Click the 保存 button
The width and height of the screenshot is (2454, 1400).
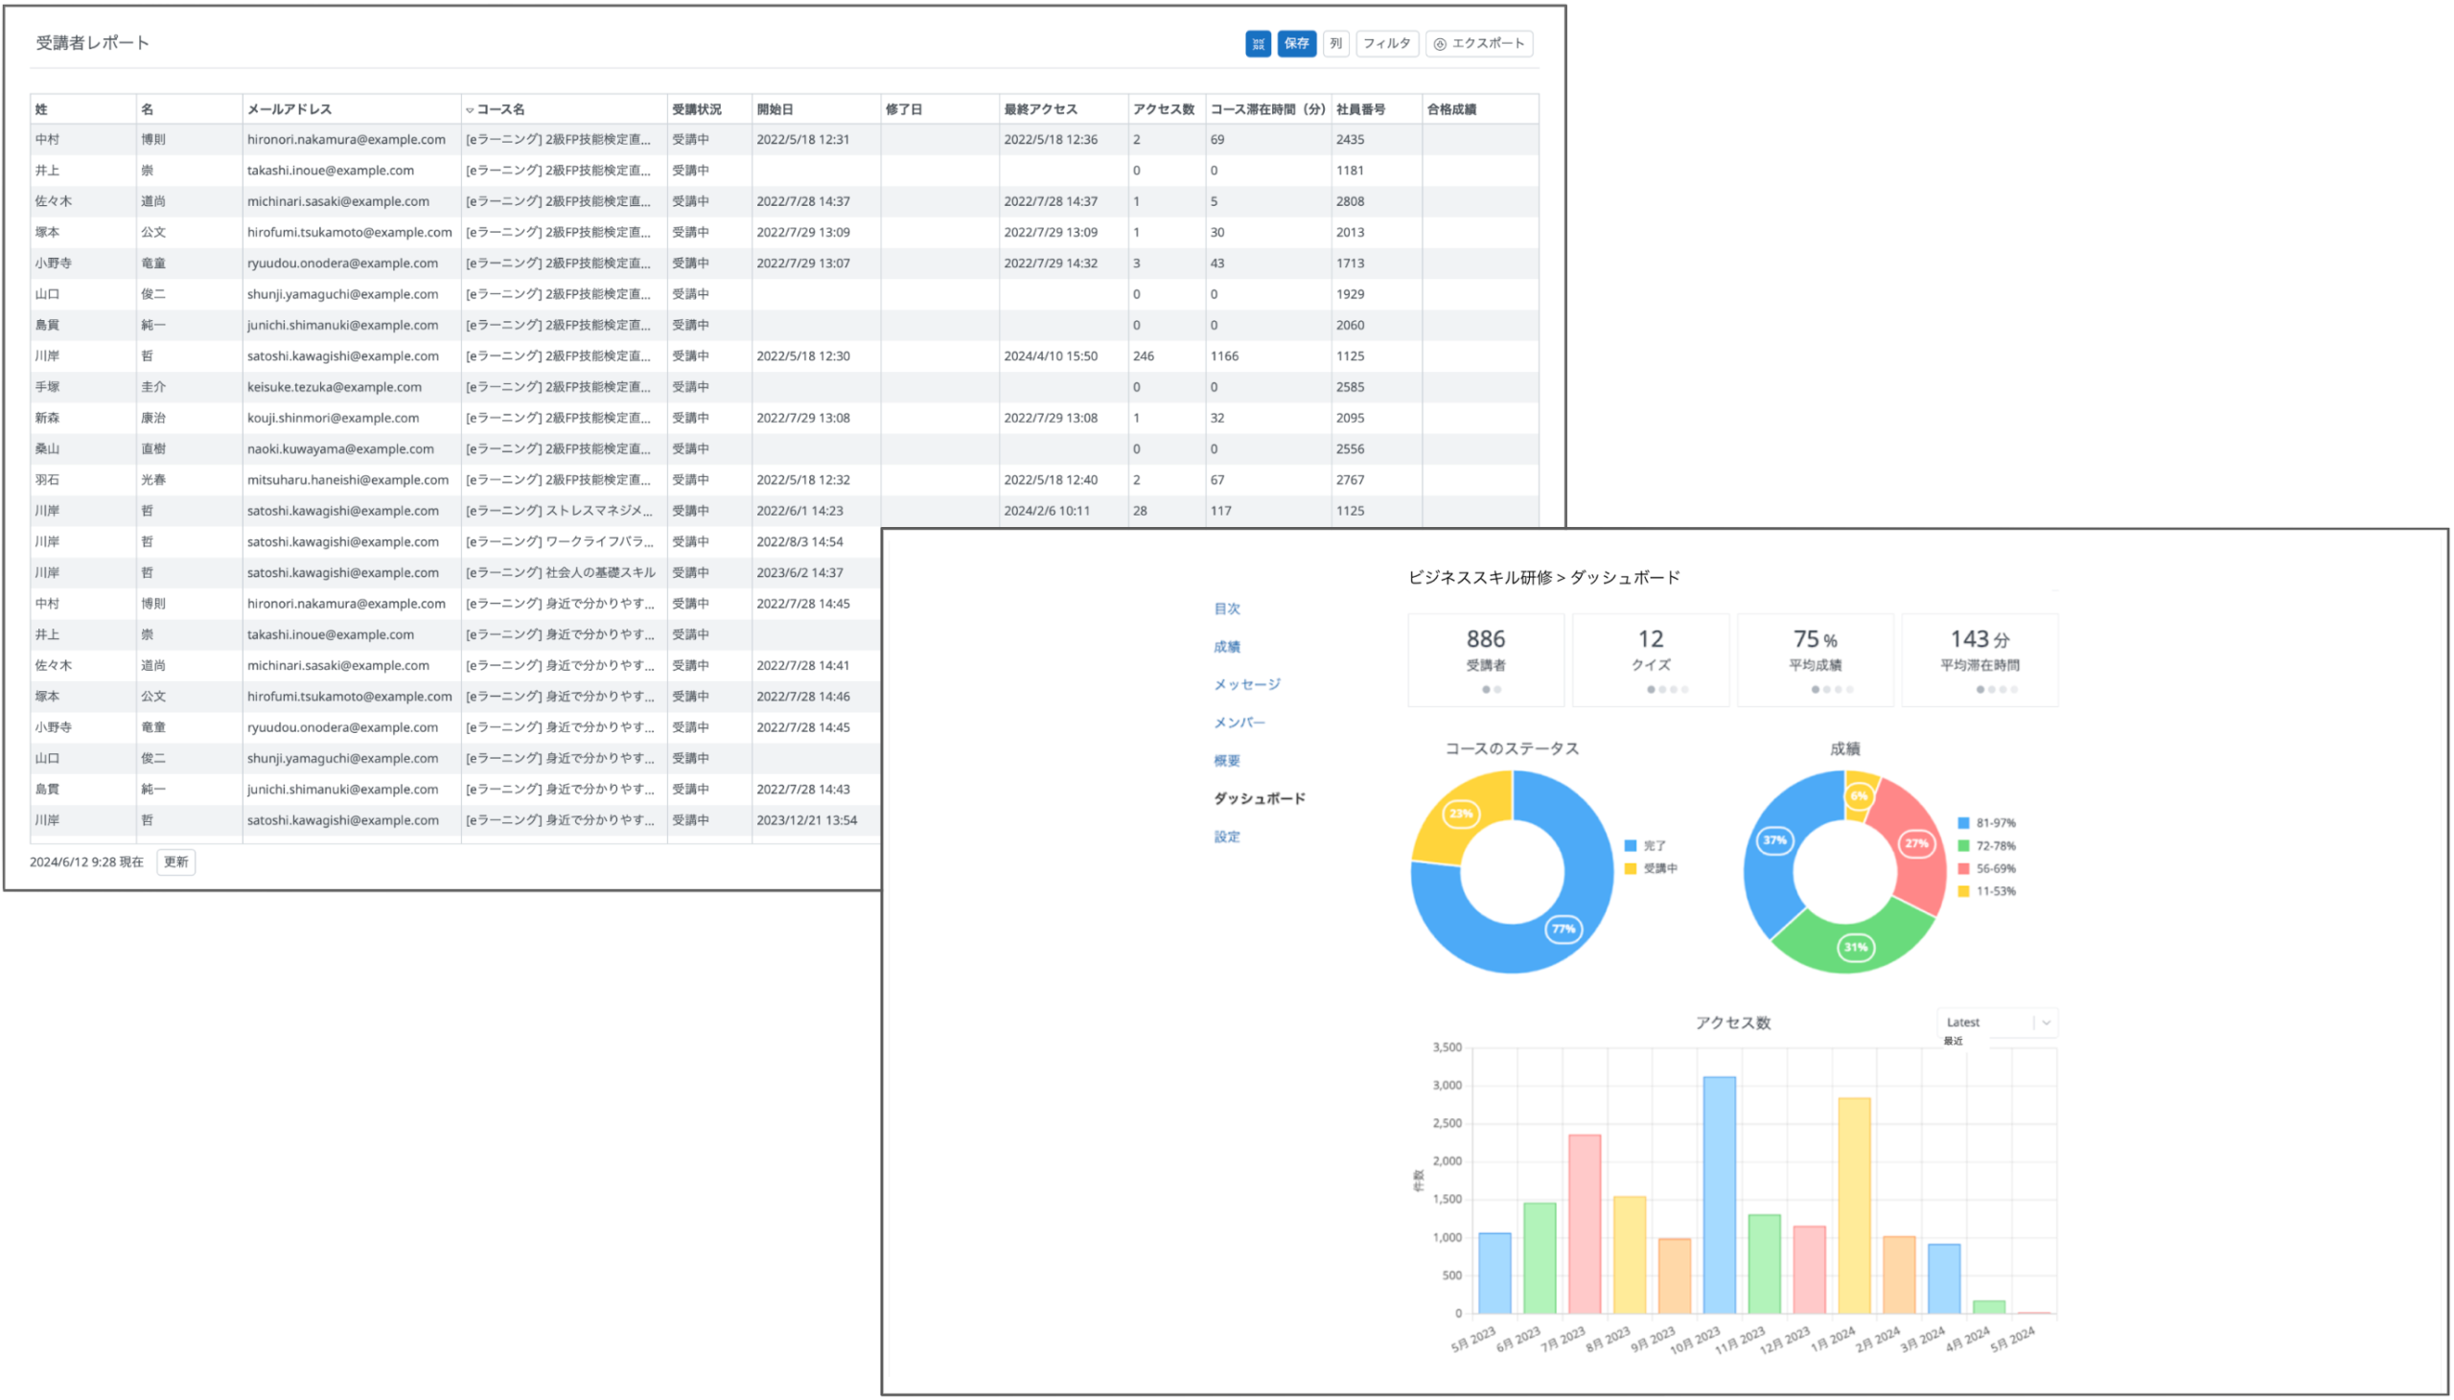point(1296,43)
